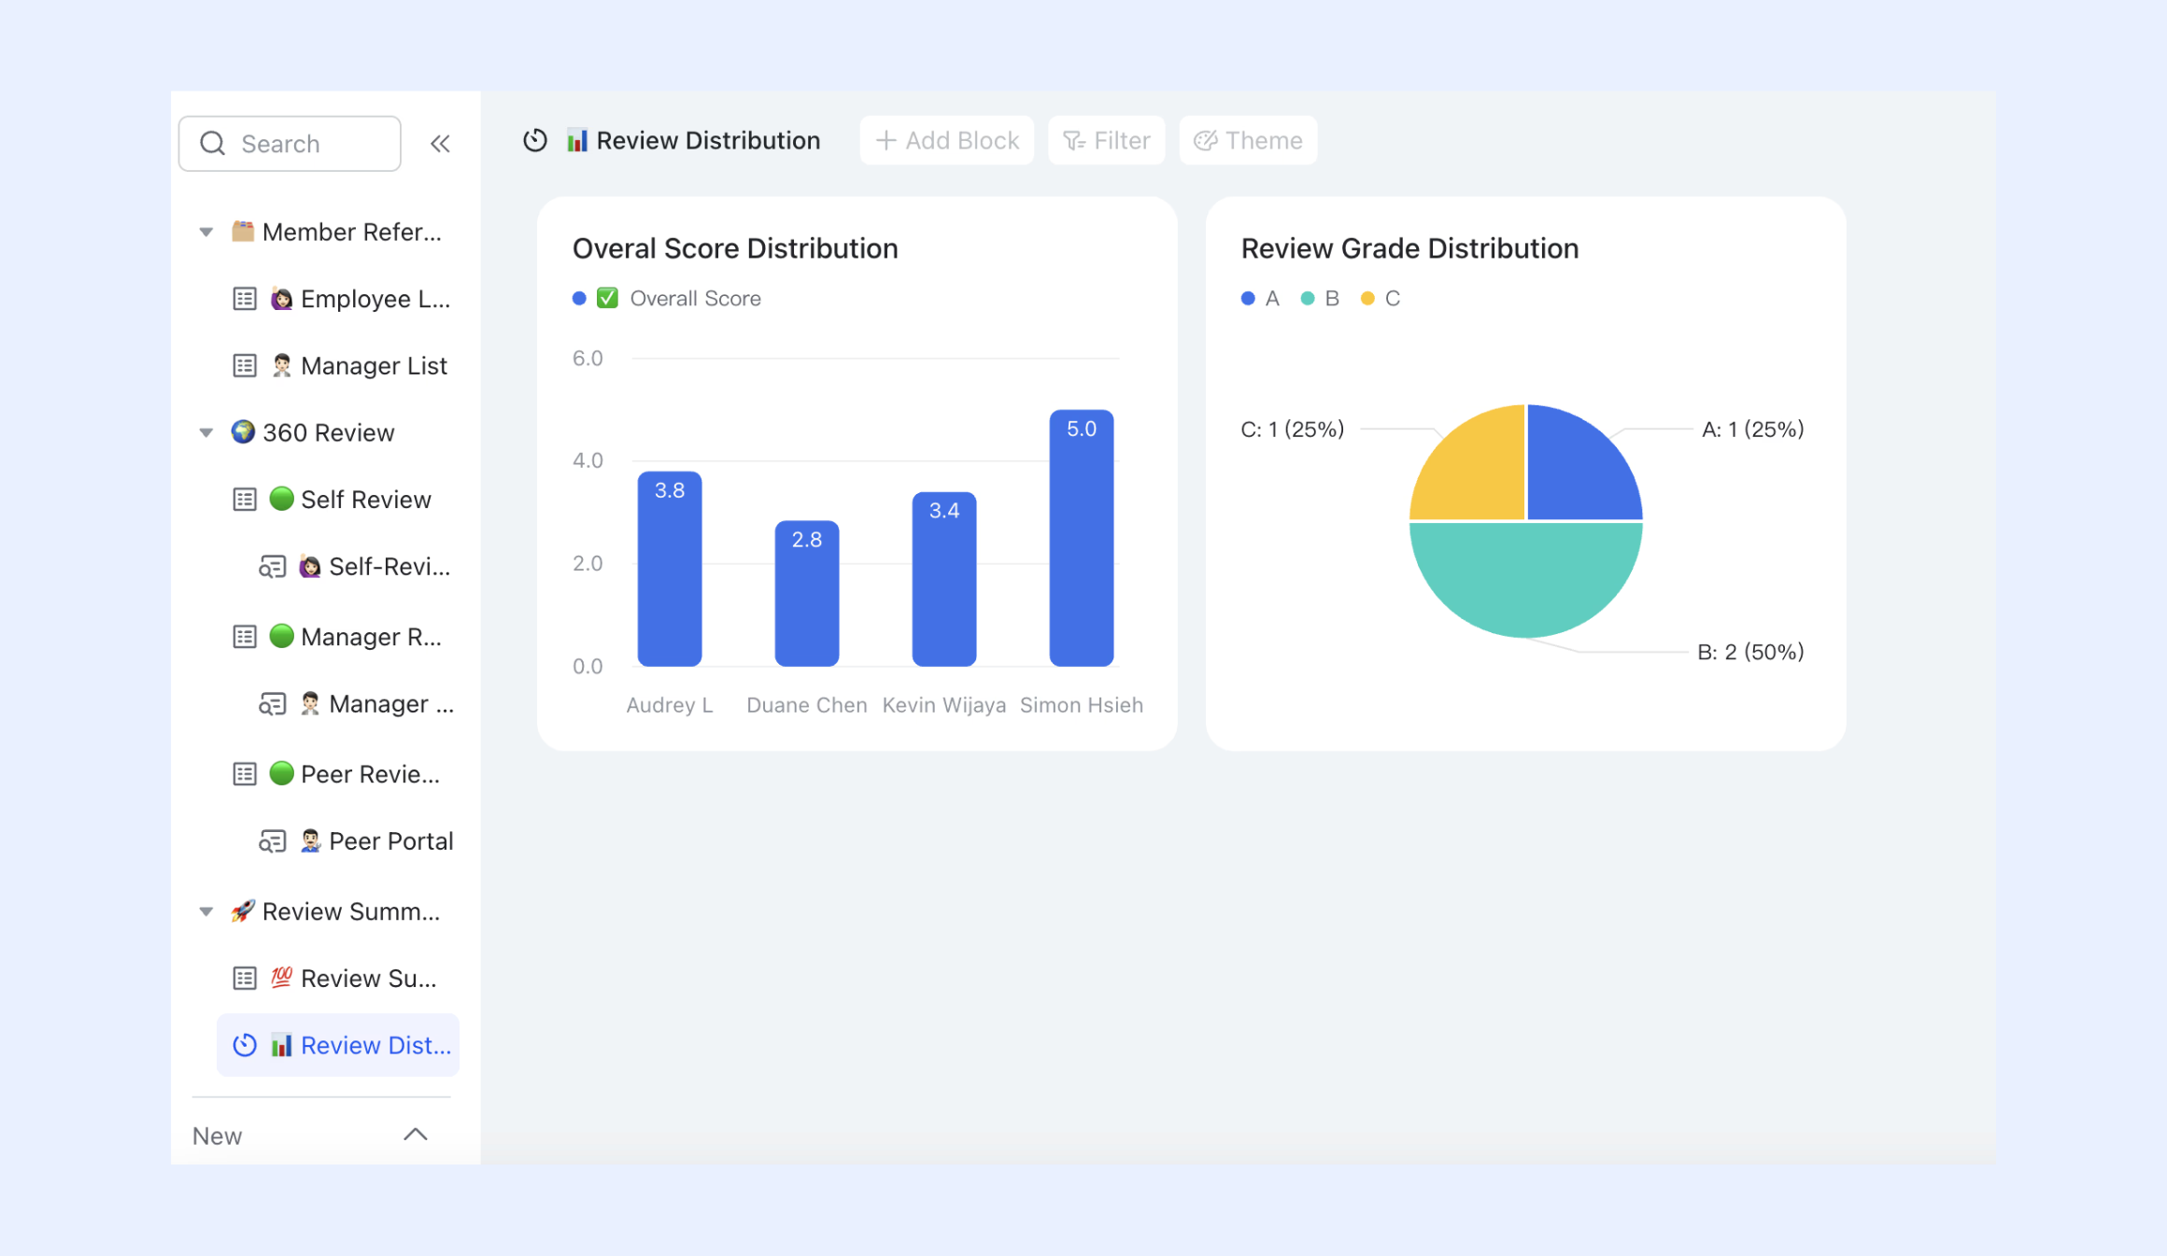Open the Employee List table icon
The height and width of the screenshot is (1256, 2167).
(x=245, y=299)
